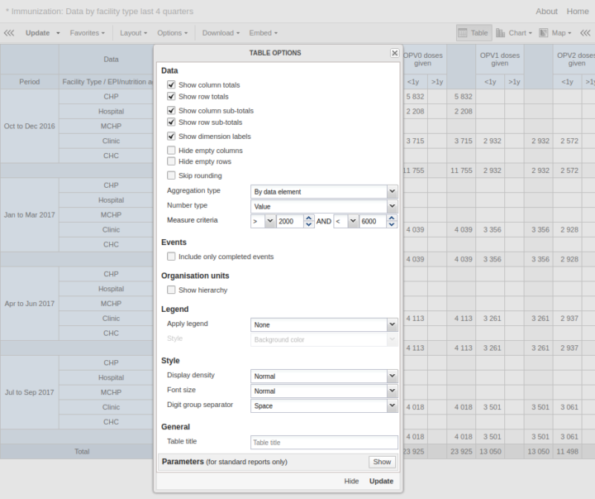Enable Skip rounding option
This screenshot has height=499, width=595.
point(171,175)
